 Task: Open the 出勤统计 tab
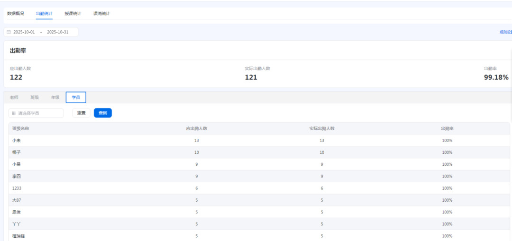point(44,13)
